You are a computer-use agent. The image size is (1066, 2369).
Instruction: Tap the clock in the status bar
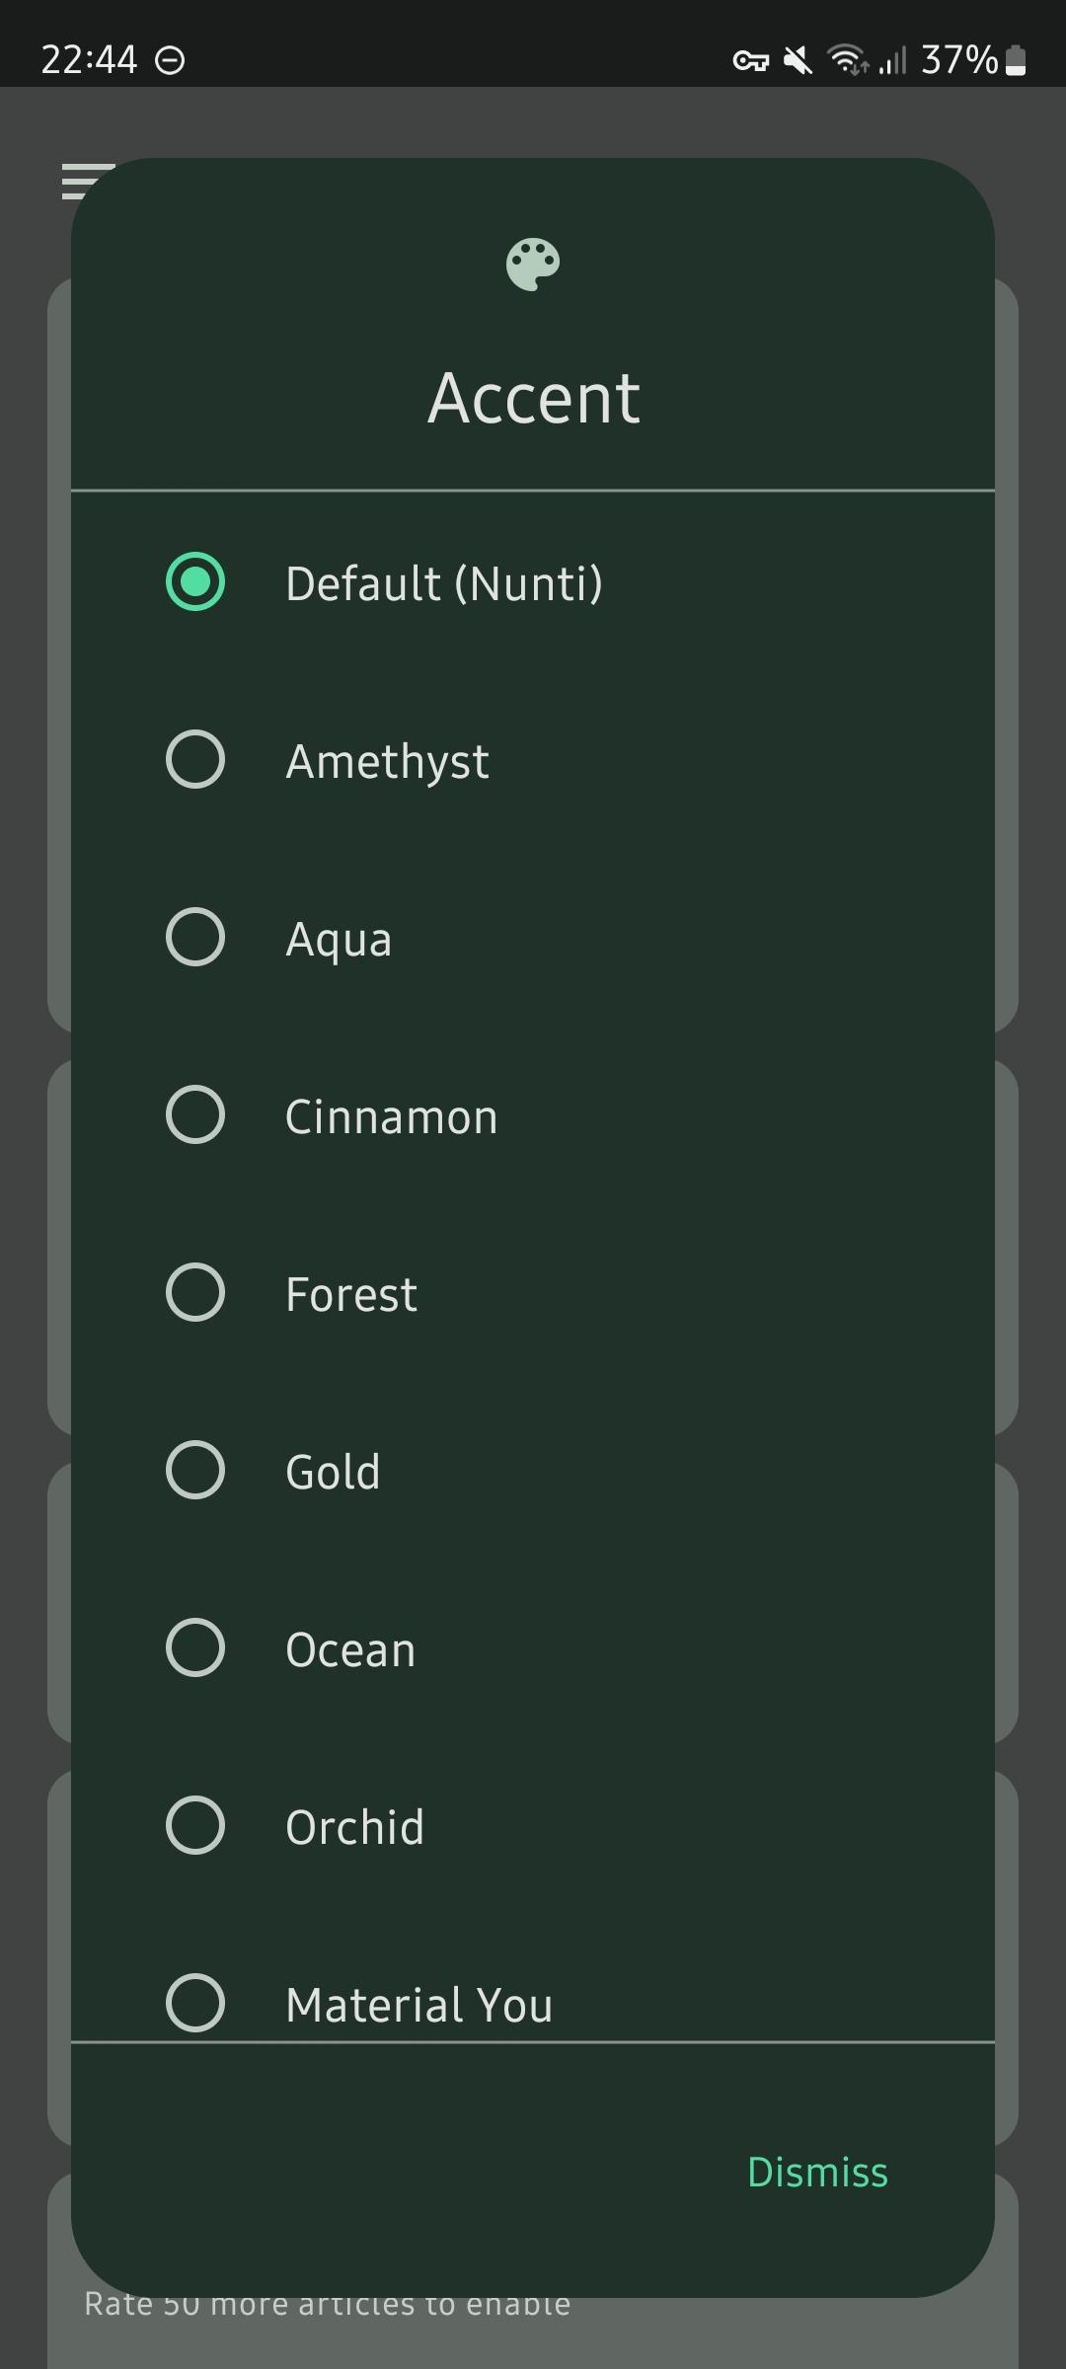89,60
